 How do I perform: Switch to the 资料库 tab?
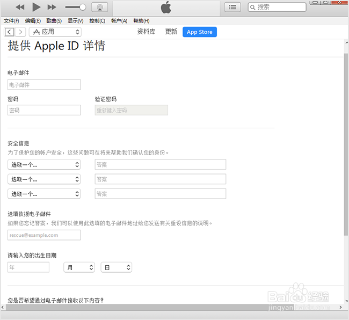point(146,32)
